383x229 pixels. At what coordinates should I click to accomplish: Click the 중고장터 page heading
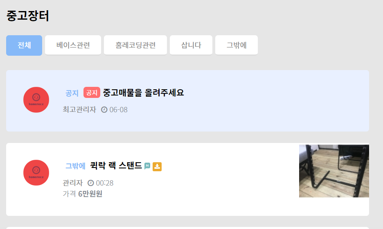(27, 16)
